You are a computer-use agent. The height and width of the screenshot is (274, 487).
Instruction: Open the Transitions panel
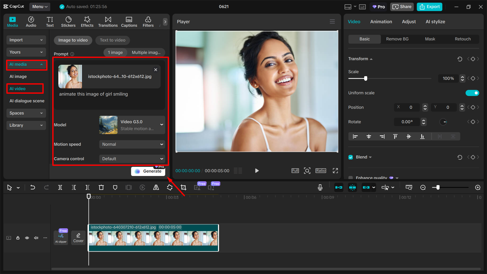coord(108,22)
